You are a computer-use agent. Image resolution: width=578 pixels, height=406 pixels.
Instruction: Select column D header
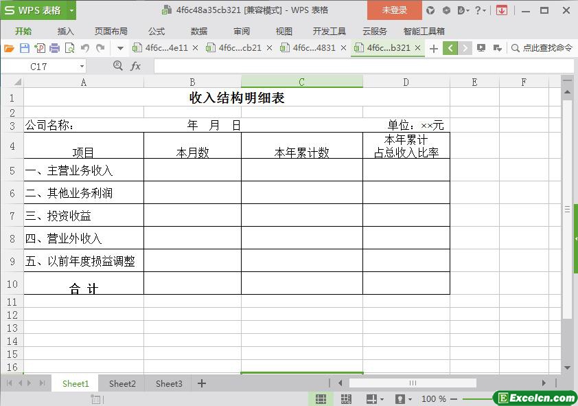tap(406, 82)
